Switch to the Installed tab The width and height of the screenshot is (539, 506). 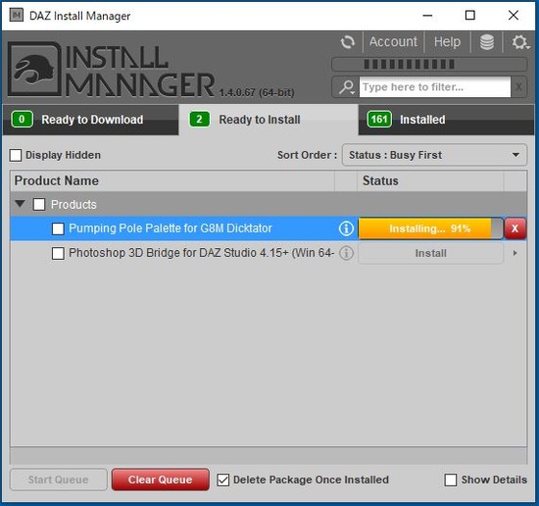point(446,120)
